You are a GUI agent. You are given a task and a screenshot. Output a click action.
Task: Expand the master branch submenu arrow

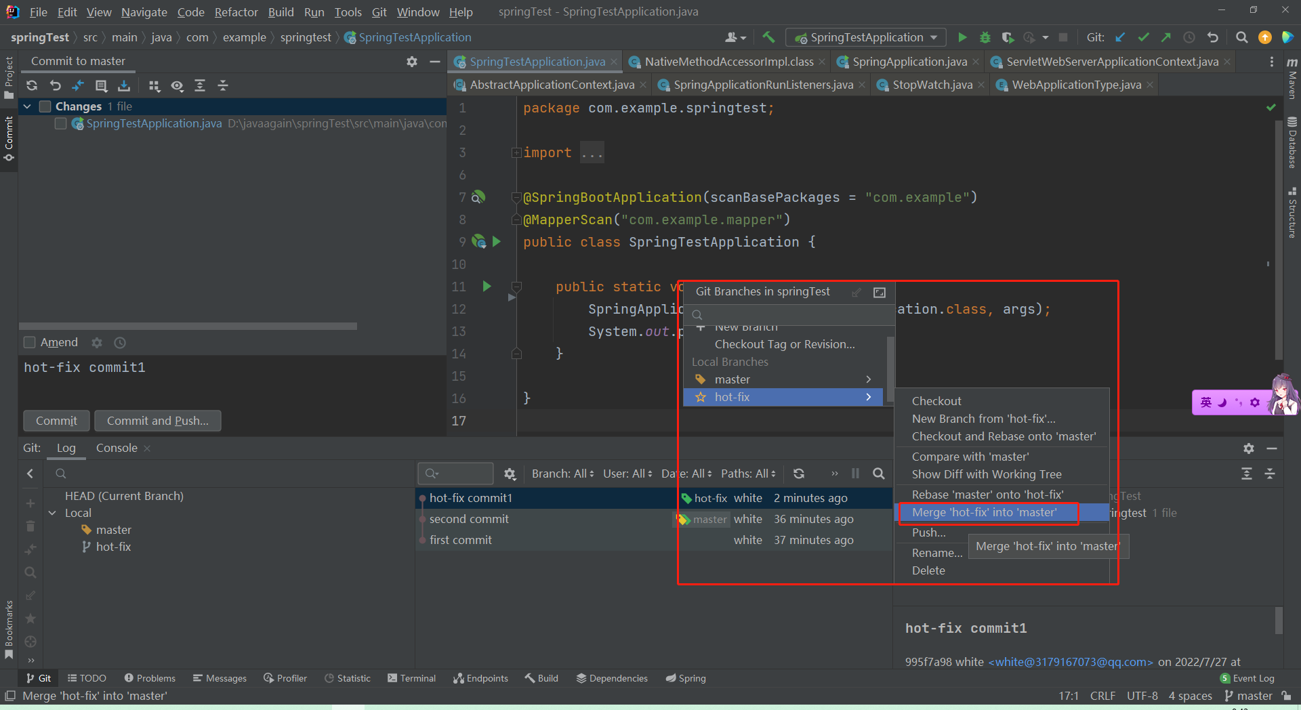pyautogui.click(x=868, y=379)
